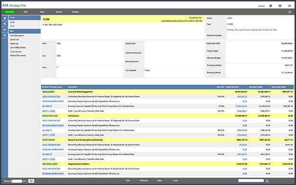
Task: Open Sent Email view
Action: click(14, 40)
